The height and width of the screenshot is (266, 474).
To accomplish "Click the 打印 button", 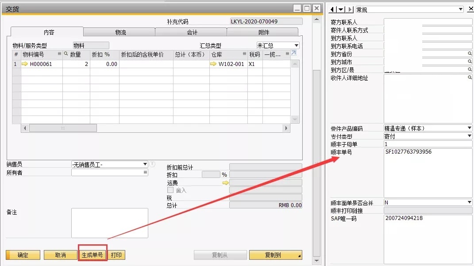I will coord(116,255).
